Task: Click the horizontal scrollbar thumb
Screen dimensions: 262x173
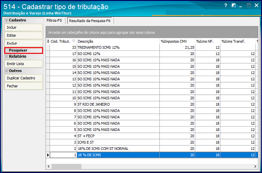Action: click(66, 166)
